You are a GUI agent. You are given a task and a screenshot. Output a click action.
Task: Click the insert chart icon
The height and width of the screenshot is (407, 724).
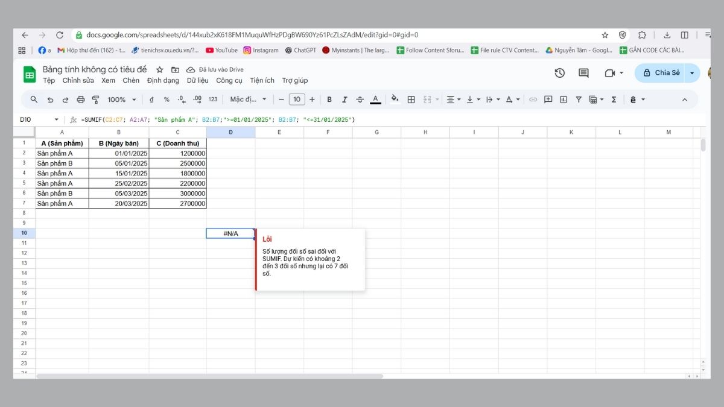[x=564, y=99]
